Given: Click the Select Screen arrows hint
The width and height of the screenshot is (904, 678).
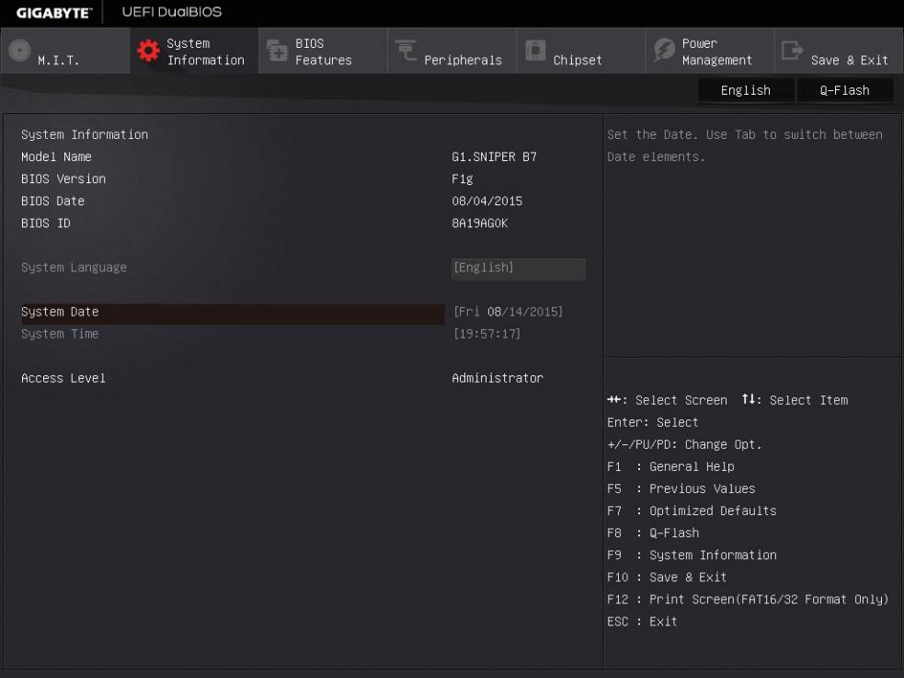Looking at the screenshot, I should point(667,400).
